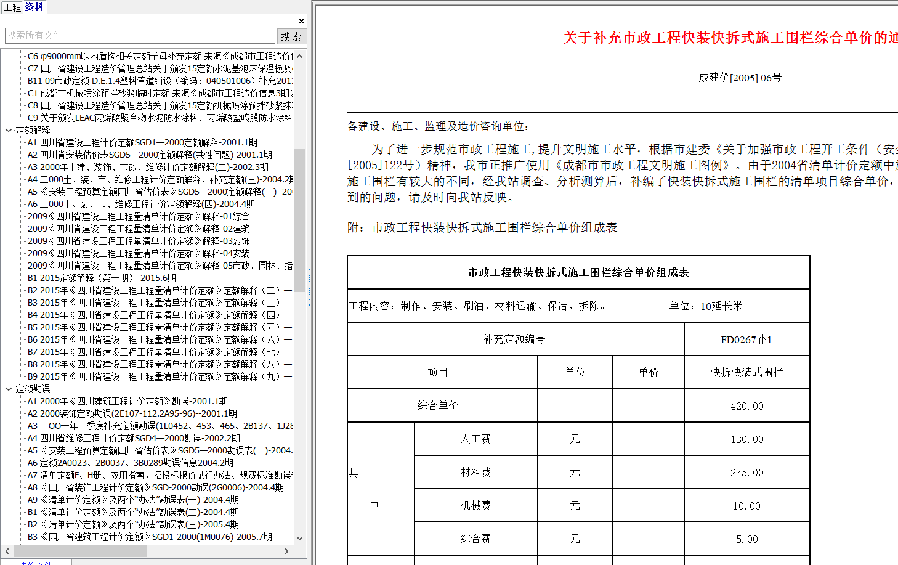The width and height of the screenshot is (898, 565).
Task: Open A3 2000年土建、装饰、市政定额解释(二)
Action: [x=148, y=167]
